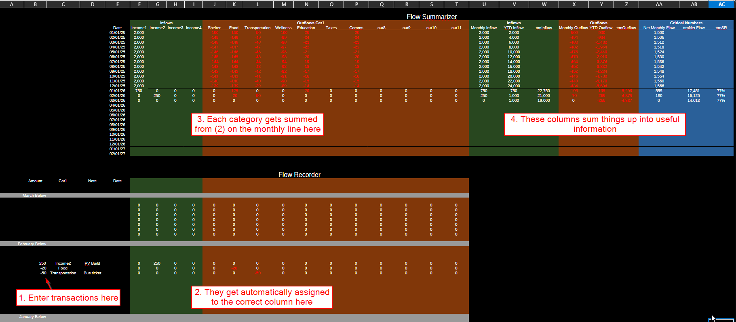Select the 'These columns sum things up' callout

pyautogui.click(x=595, y=124)
